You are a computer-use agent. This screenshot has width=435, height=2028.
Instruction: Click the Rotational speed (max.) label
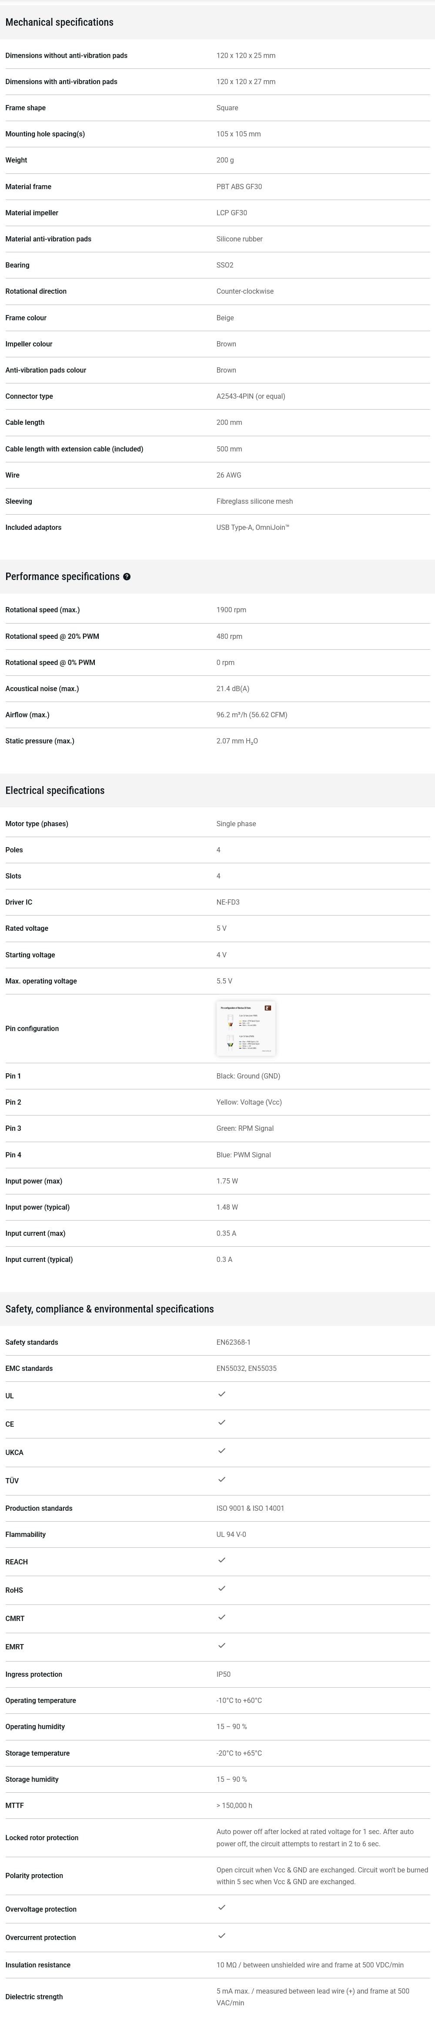pyautogui.click(x=42, y=610)
